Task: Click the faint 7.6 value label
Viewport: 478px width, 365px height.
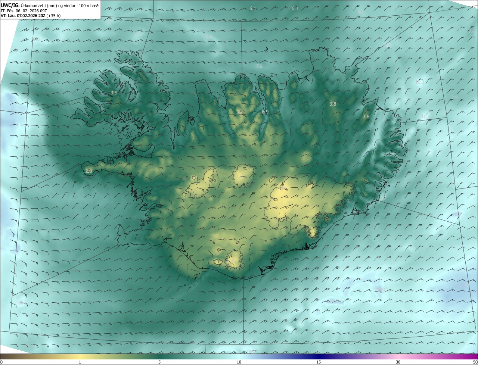Action: point(472,32)
